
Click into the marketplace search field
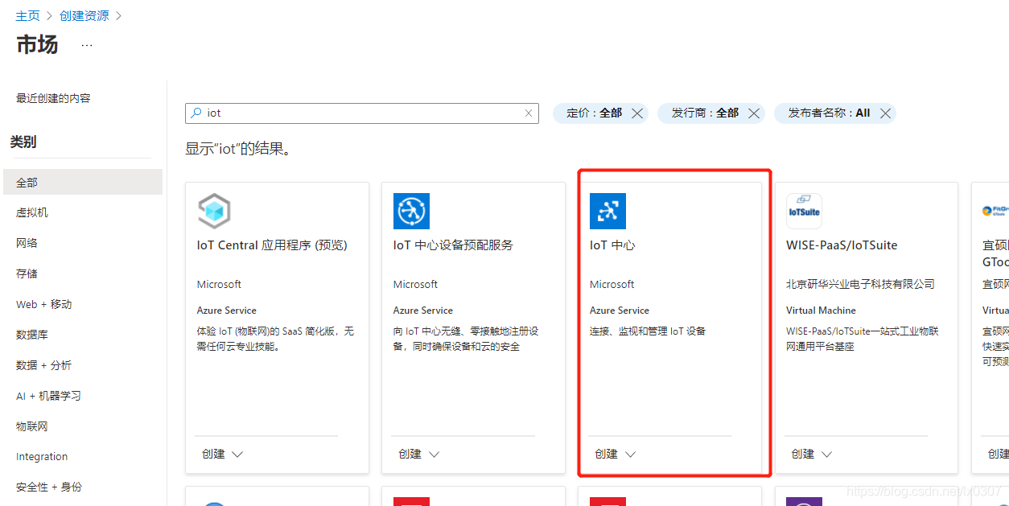[x=362, y=113]
